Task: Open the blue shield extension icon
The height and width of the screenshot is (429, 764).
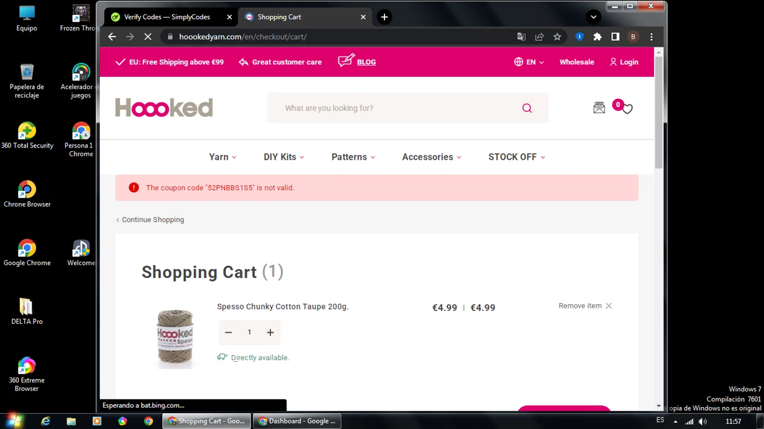Action: (x=580, y=37)
